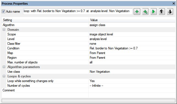Toggle Loop while something changes only value

(132, 81)
